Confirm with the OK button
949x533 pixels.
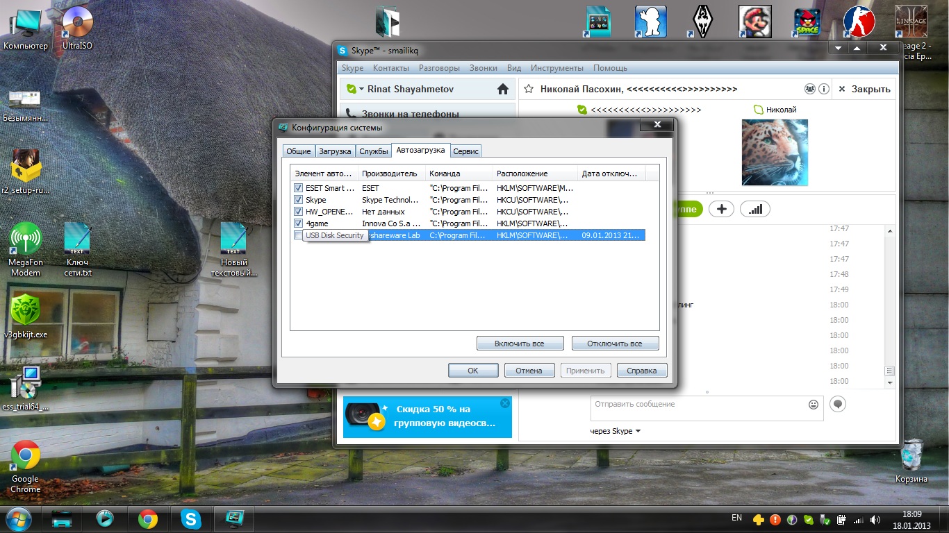(473, 371)
